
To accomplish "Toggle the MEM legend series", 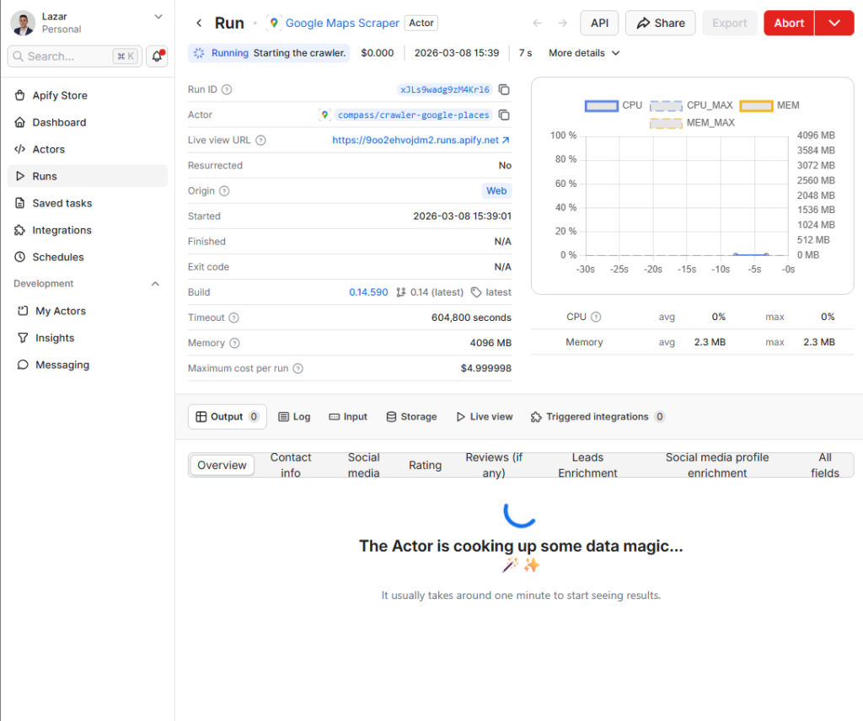I will tap(769, 105).
